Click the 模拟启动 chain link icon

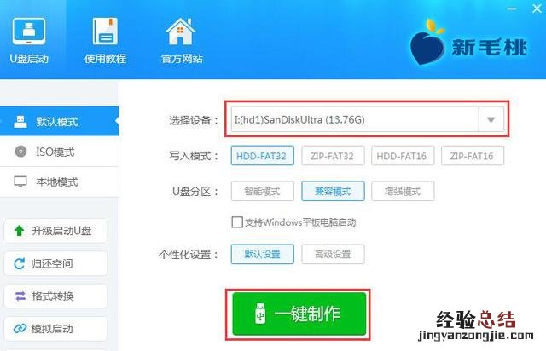click(x=20, y=328)
